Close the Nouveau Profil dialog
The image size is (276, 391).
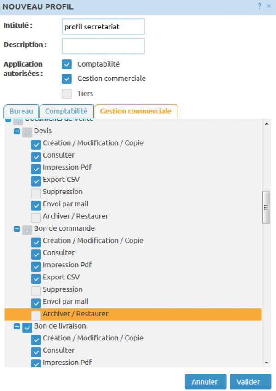coord(269,6)
